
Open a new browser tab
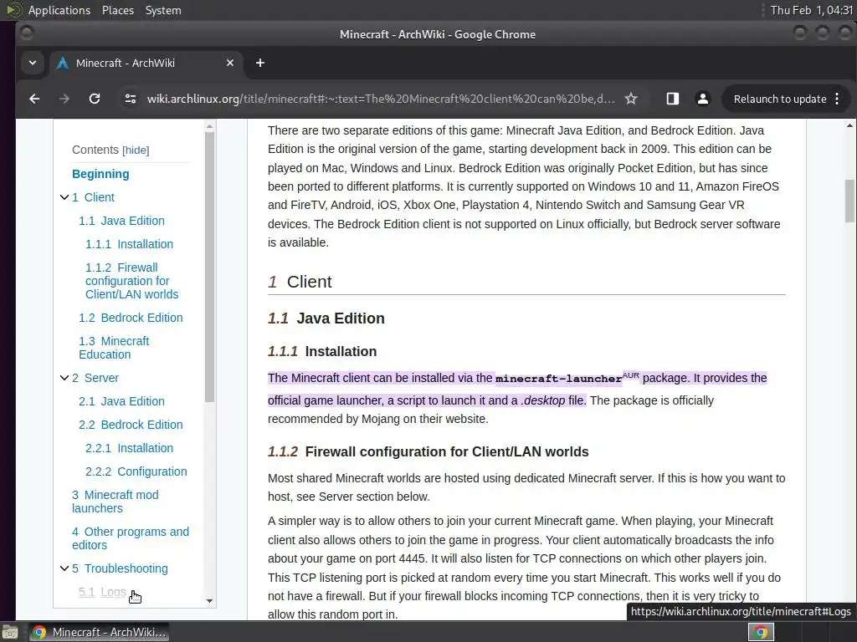(260, 63)
